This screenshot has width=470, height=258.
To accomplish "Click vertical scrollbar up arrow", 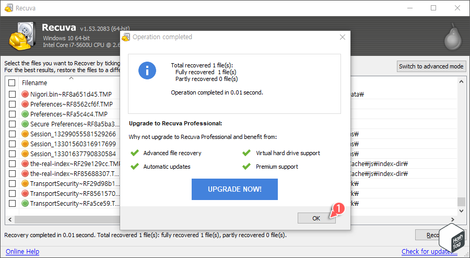I will (461, 82).
